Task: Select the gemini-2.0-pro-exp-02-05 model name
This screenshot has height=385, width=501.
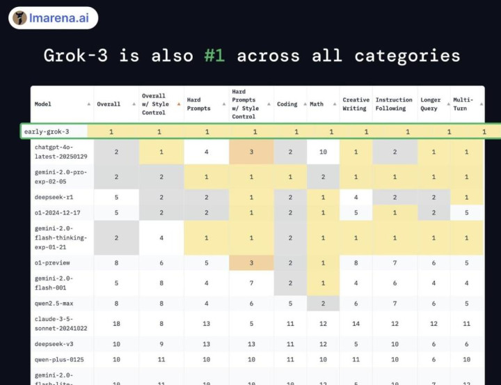Action: (x=61, y=177)
